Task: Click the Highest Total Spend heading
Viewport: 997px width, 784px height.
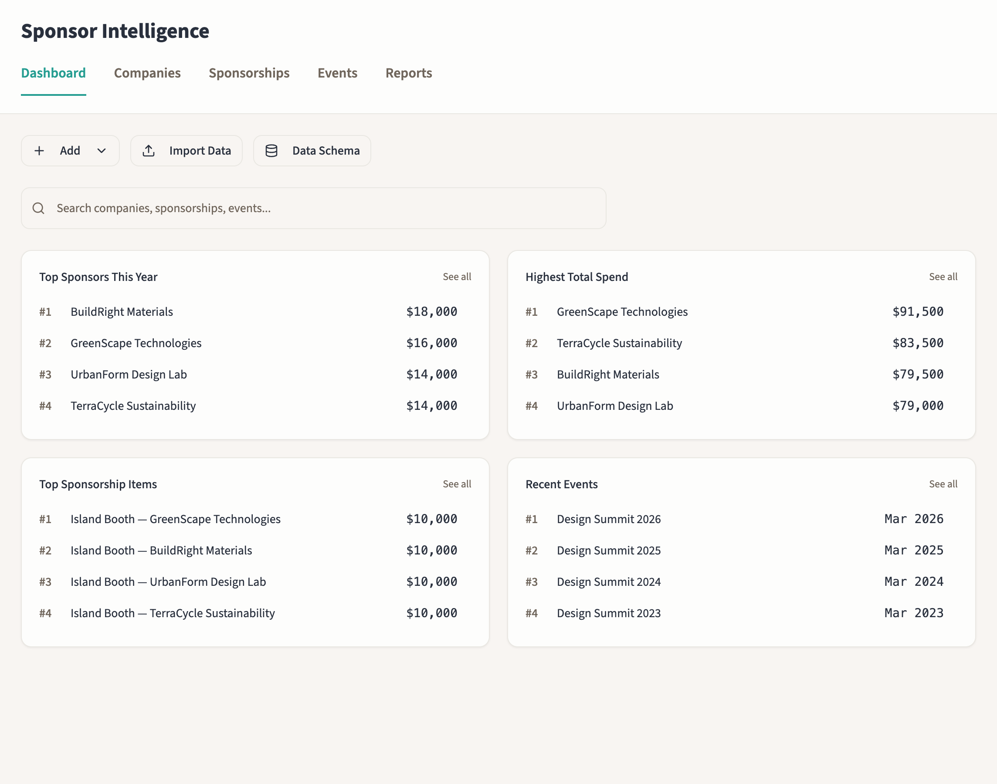Action: click(x=577, y=277)
